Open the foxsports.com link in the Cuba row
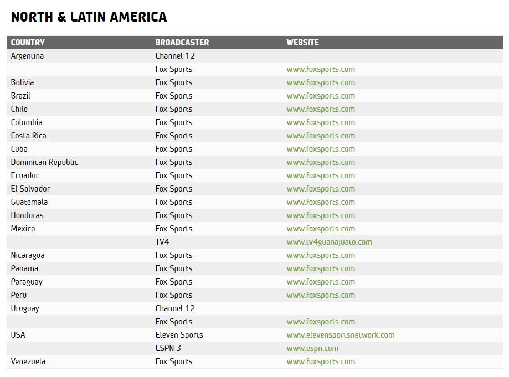This screenshot has width=509, height=377. 321,149
